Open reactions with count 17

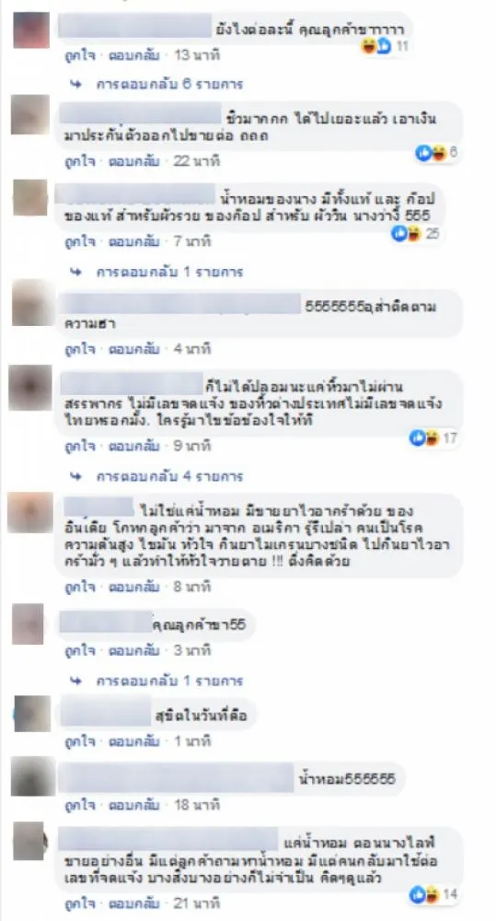433,437
